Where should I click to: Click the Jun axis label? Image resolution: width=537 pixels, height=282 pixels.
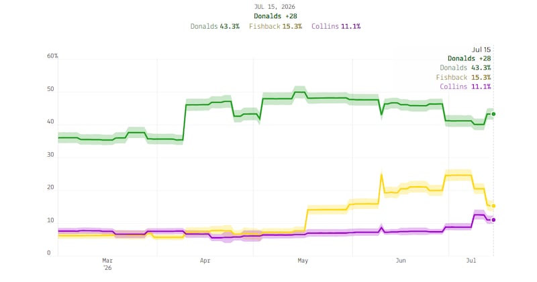(401, 261)
